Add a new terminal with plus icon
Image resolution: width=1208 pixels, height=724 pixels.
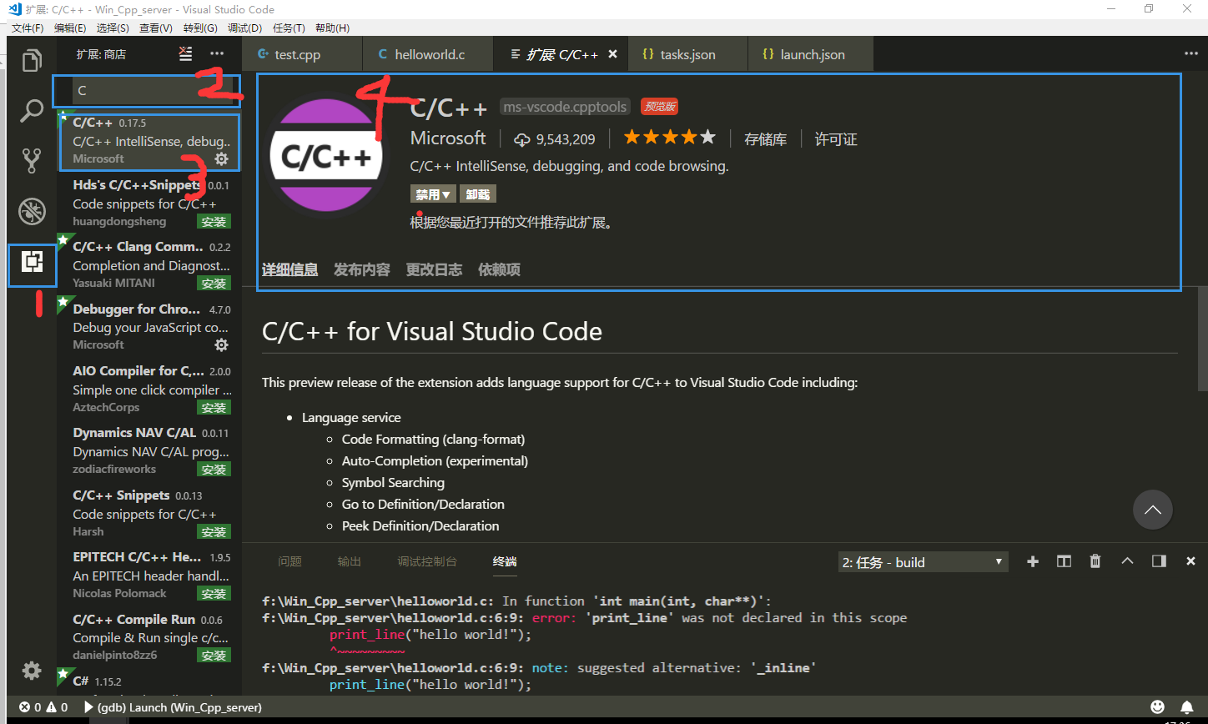pyautogui.click(x=1032, y=561)
